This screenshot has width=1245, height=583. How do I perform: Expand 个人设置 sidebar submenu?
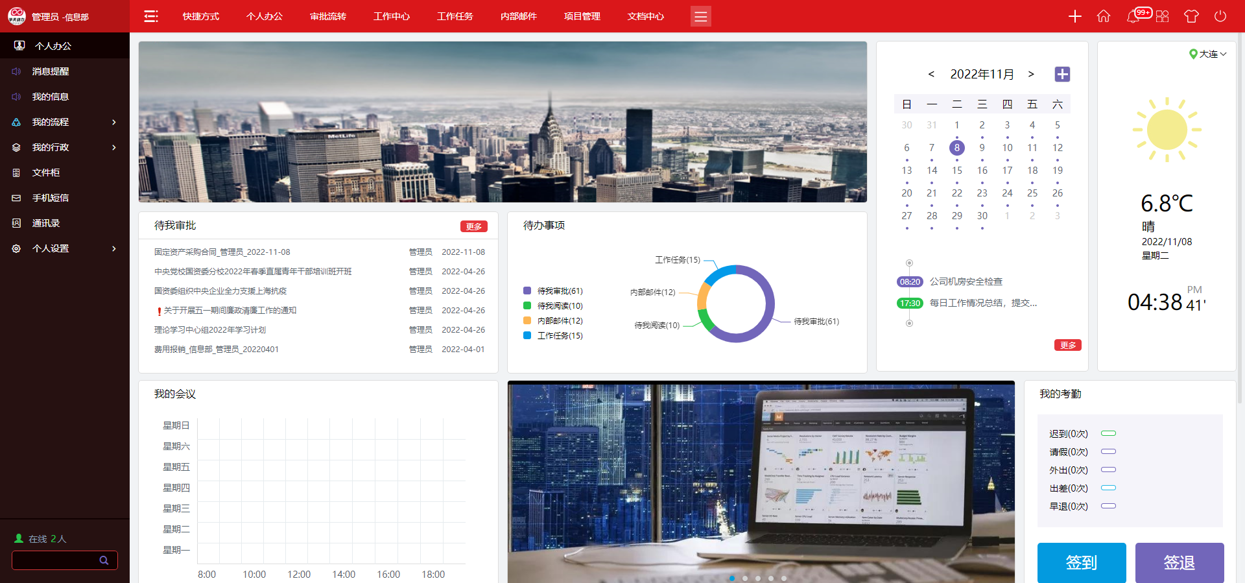coord(65,248)
